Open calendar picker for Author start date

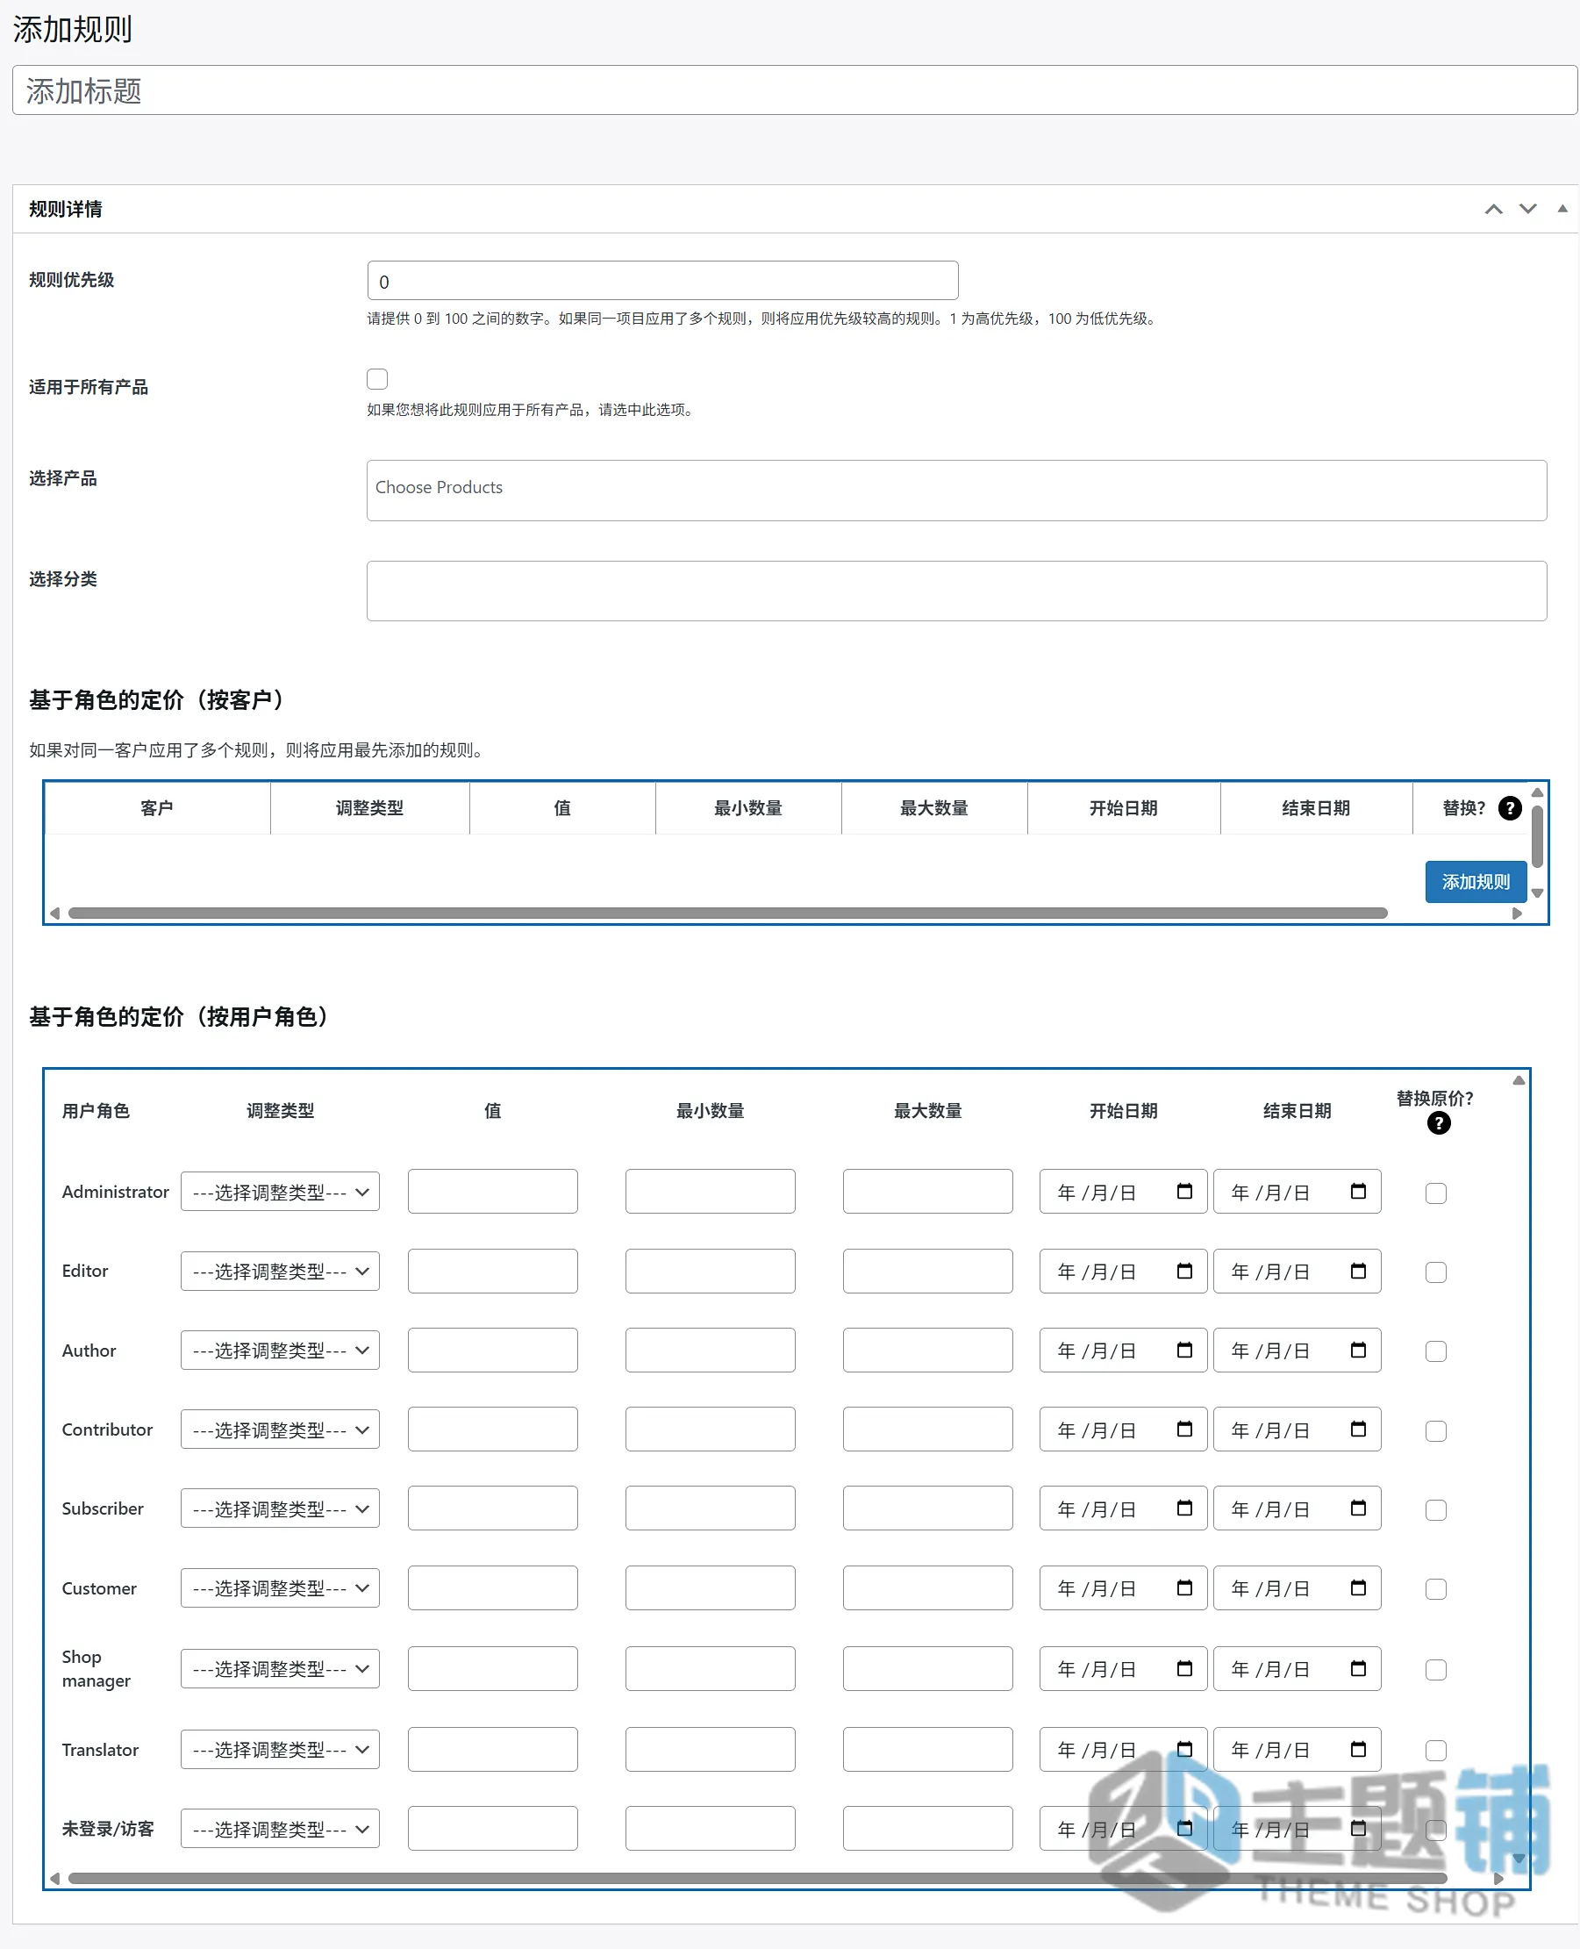click(x=1184, y=1350)
